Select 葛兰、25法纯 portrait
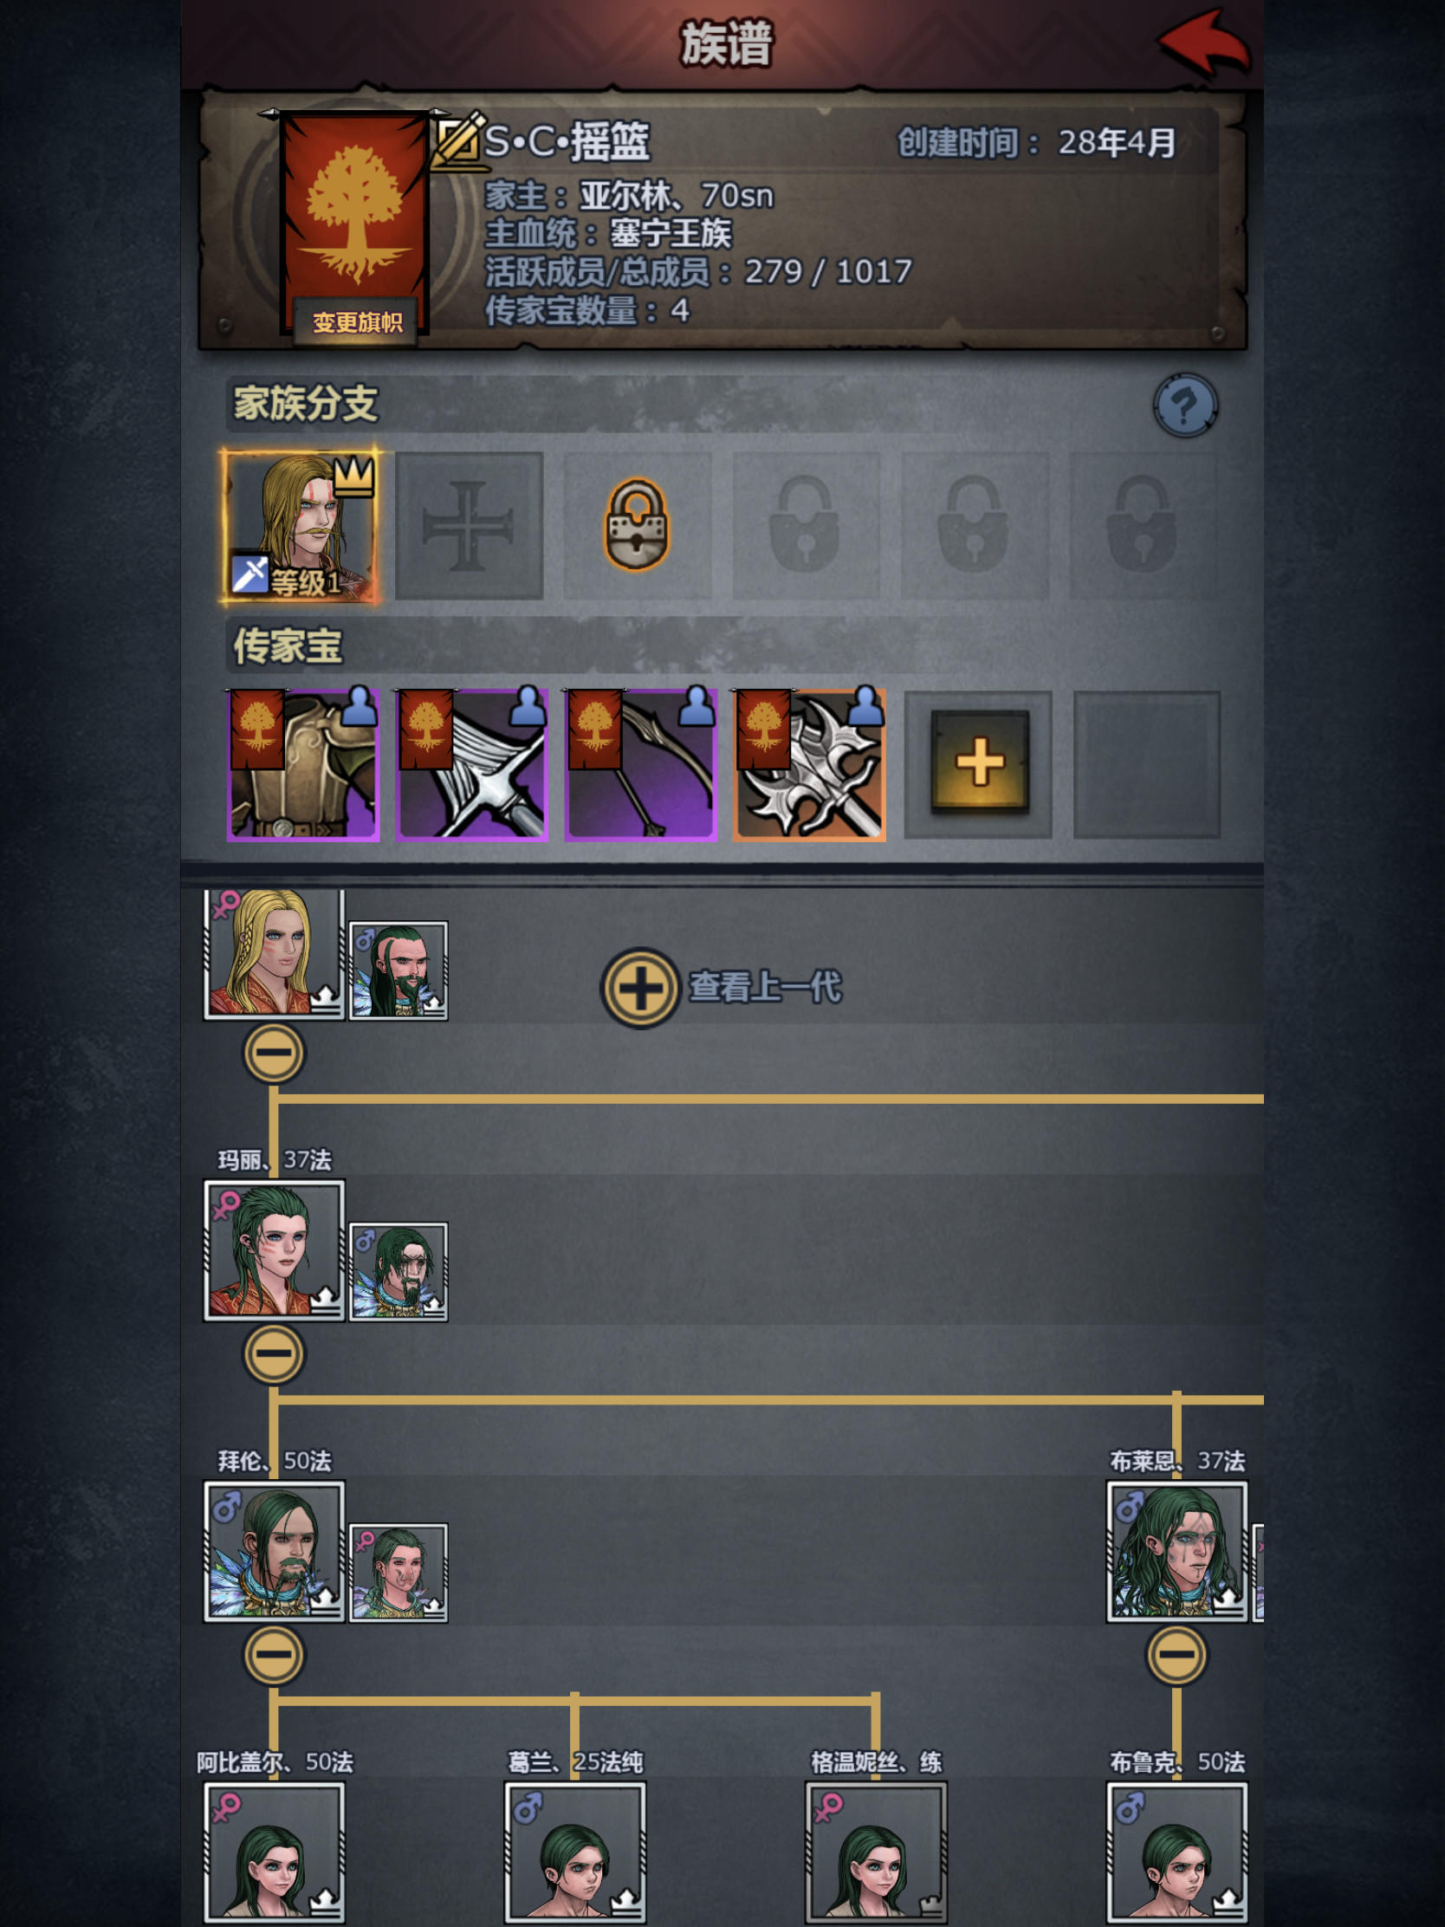 (x=575, y=1853)
